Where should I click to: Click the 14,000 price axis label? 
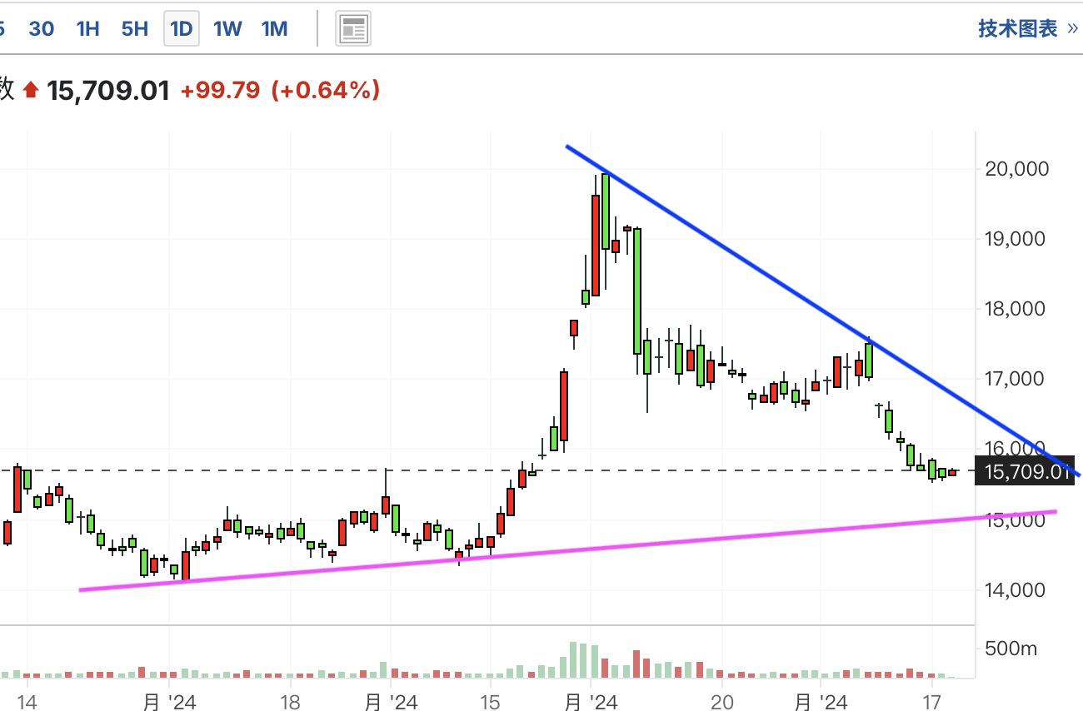pyautogui.click(x=1016, y=590)
